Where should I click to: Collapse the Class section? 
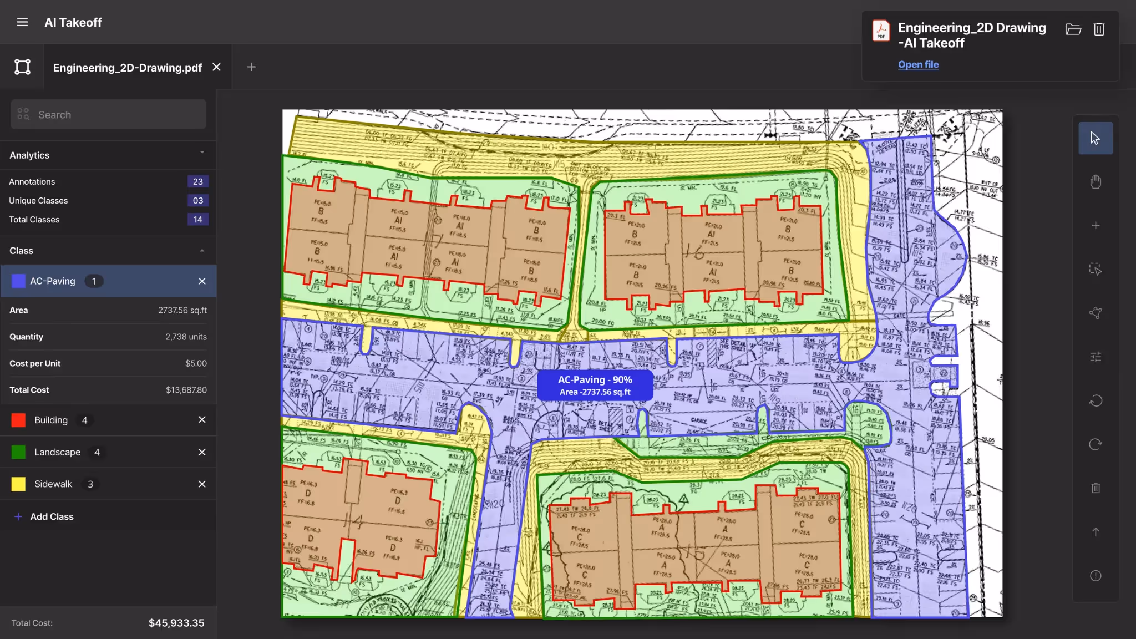tap(202, 251)
